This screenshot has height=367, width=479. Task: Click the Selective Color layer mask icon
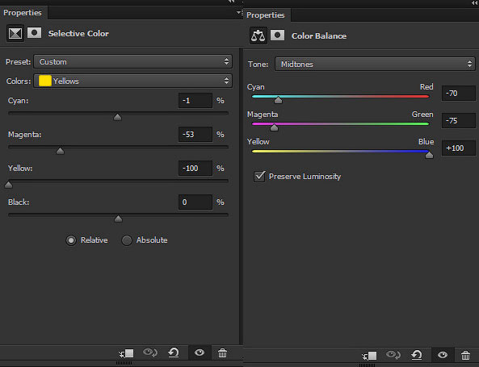[34, 32]
